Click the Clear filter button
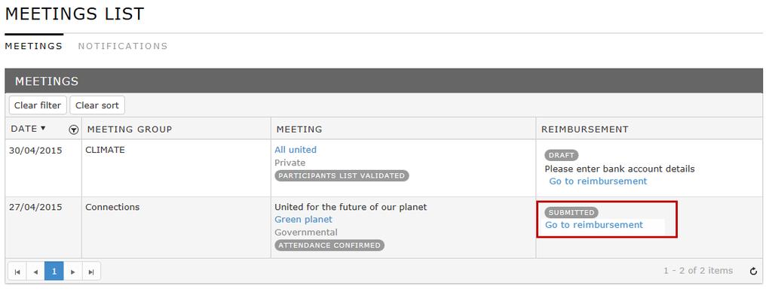 (38, 105)
